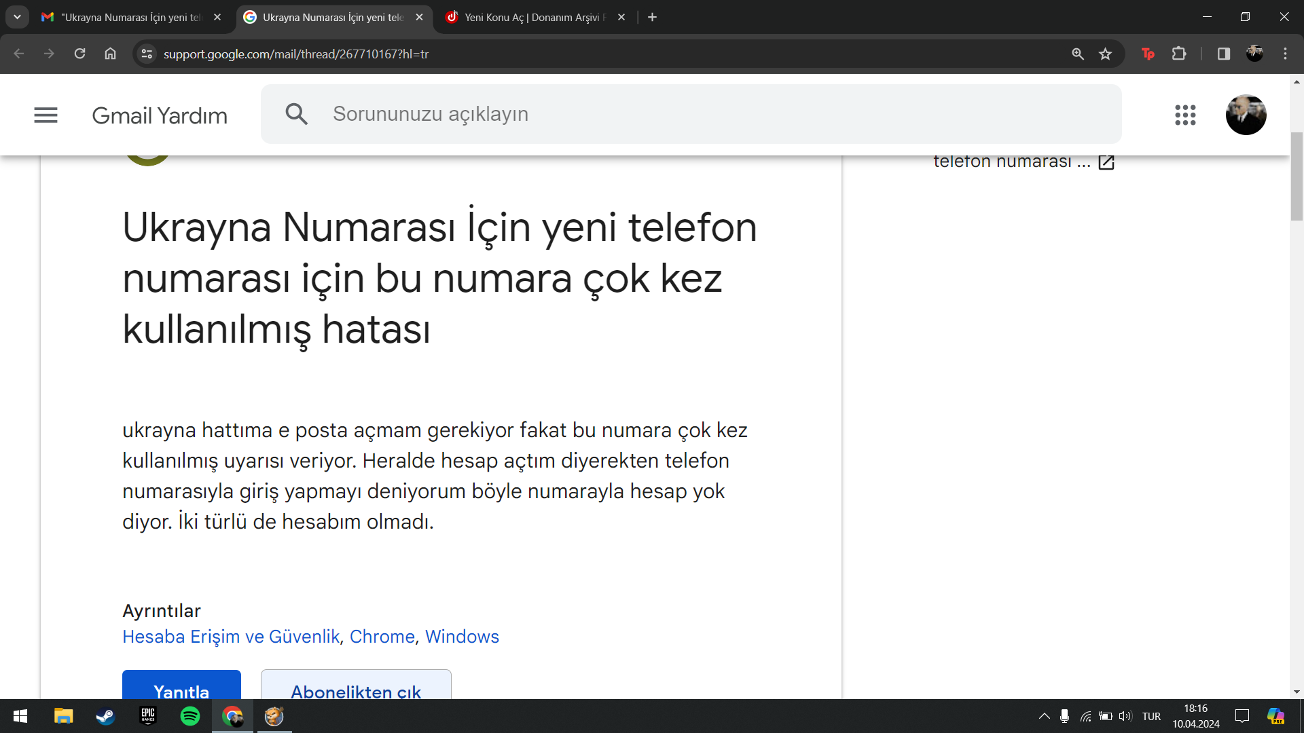Viewport: 1304px width, 733px height.
Task: Open the zoom indicator in address bar
Action: [1078, 54]
